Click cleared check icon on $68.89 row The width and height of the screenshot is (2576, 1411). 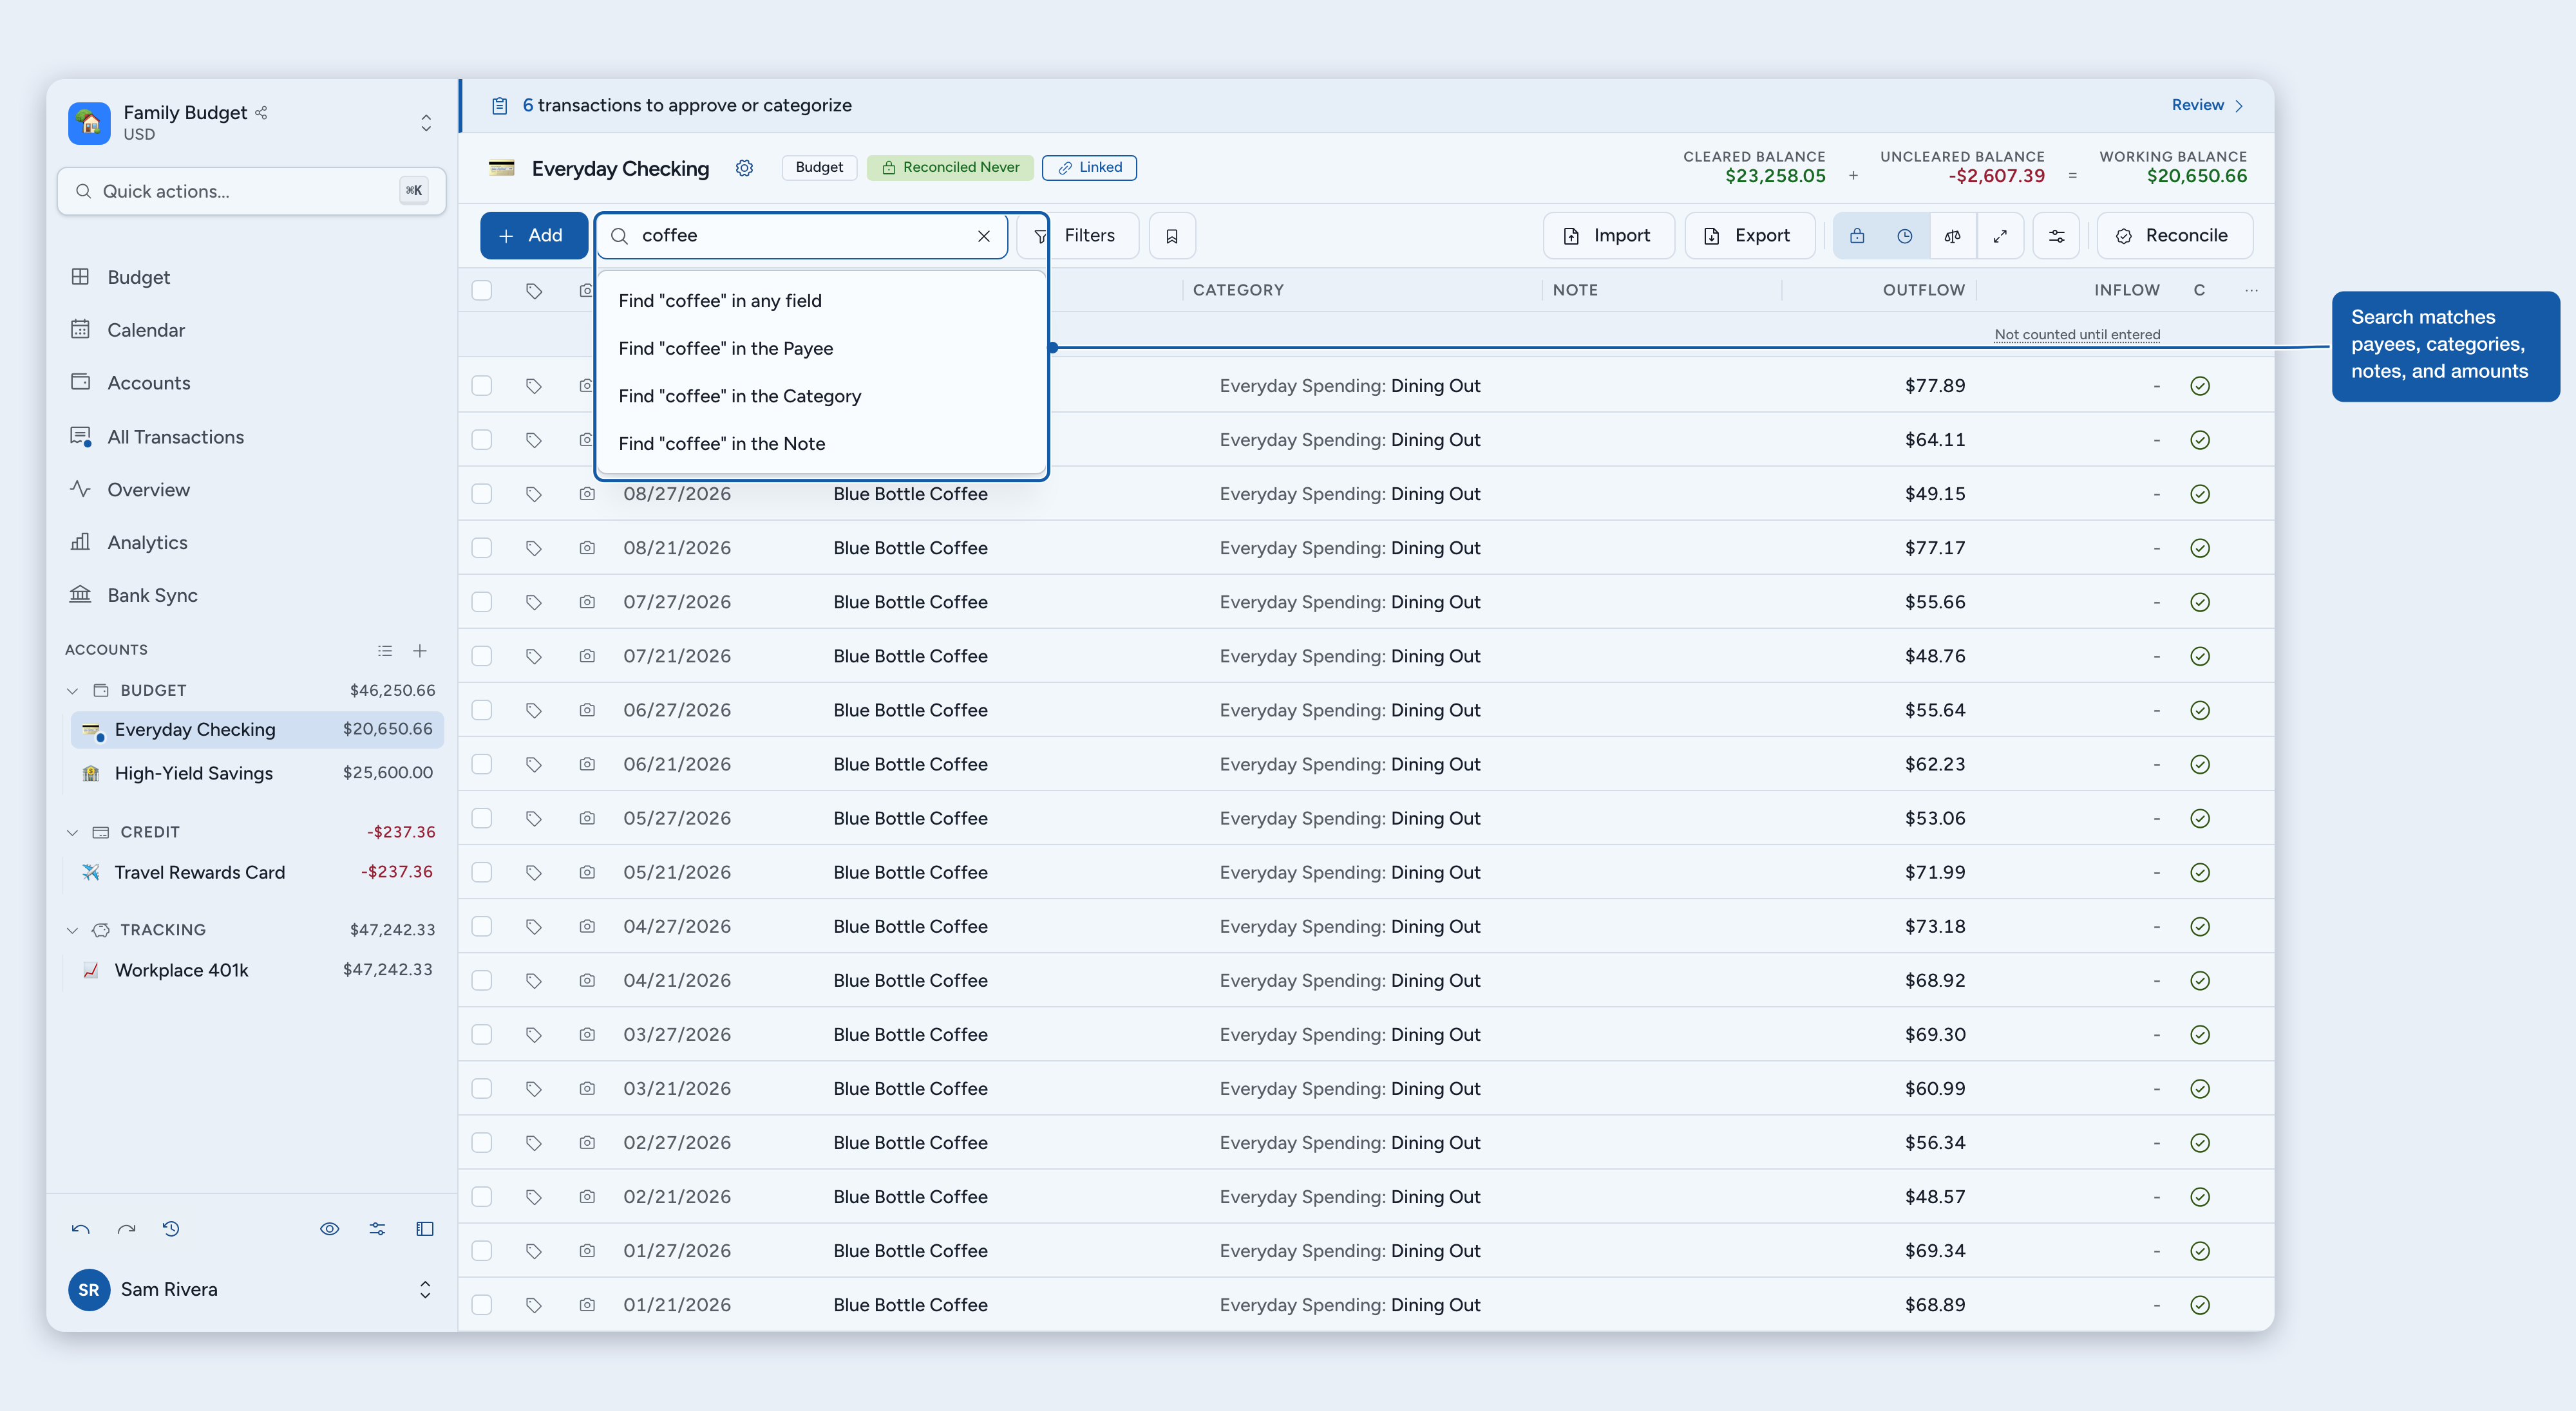(x=2200, y=1305)
